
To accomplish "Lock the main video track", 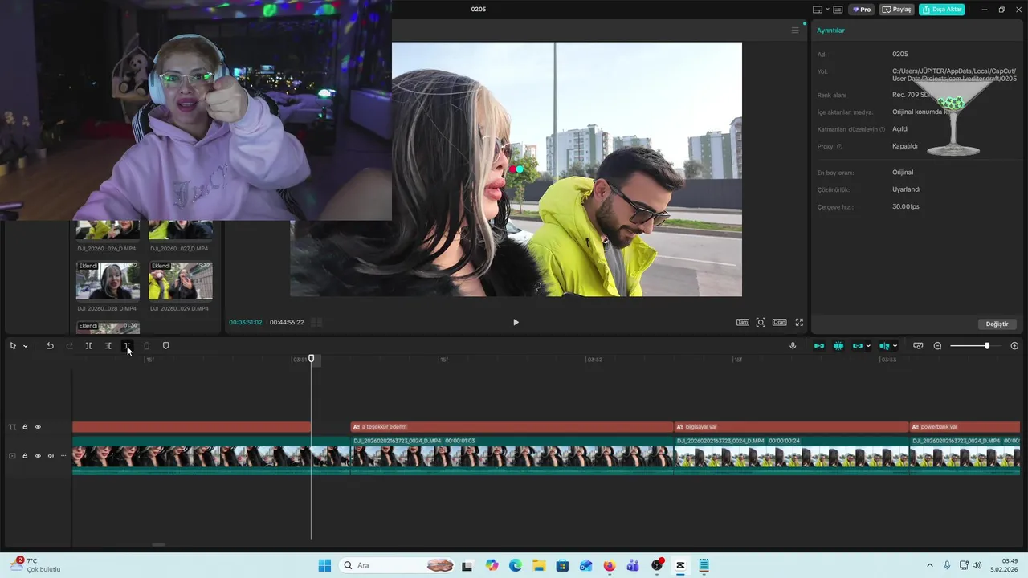I will click(25, 456).
